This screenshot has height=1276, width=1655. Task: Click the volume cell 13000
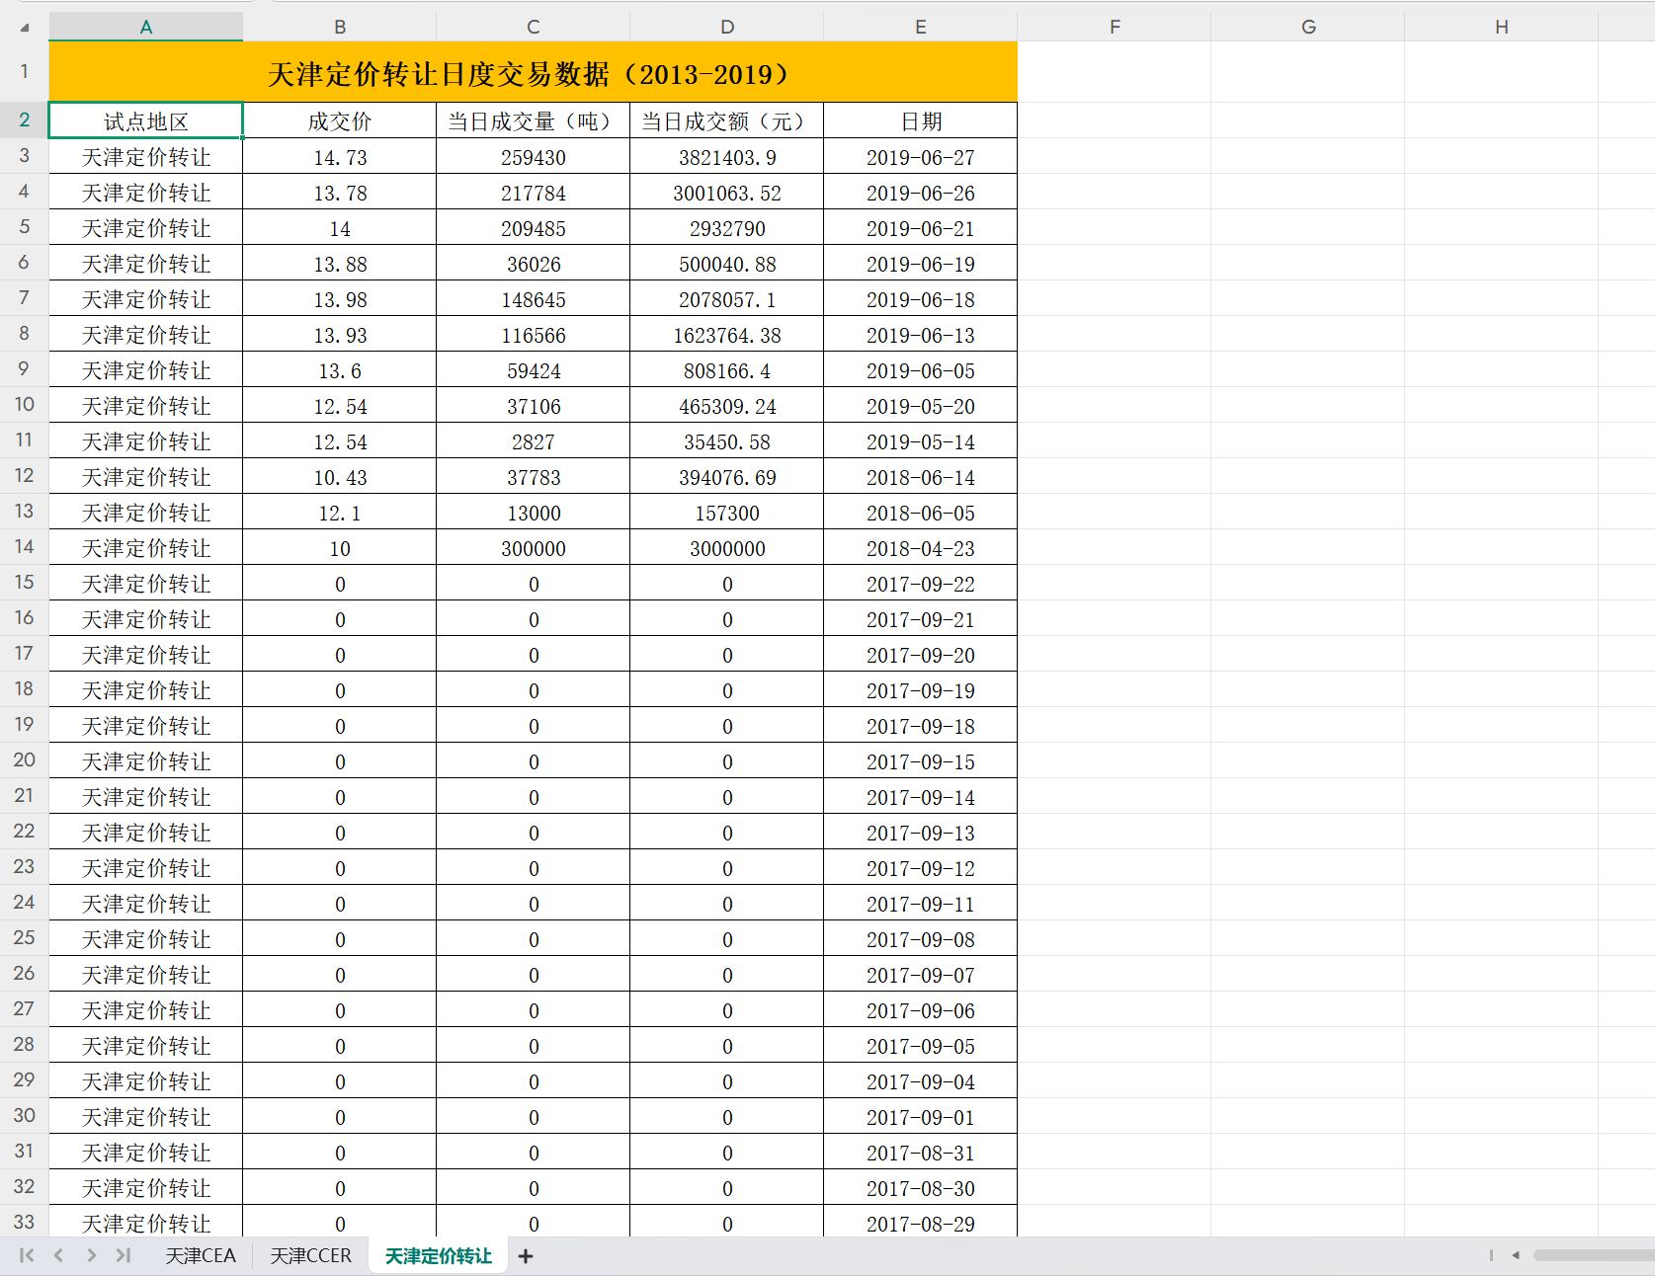[534, 512]
